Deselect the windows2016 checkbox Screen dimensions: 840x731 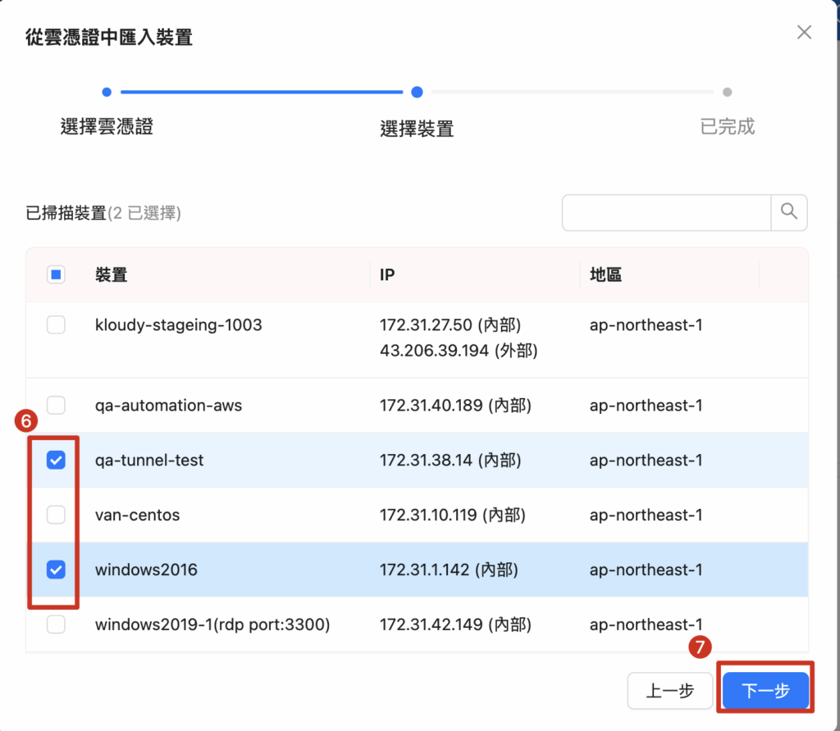[x=56, y=570]
